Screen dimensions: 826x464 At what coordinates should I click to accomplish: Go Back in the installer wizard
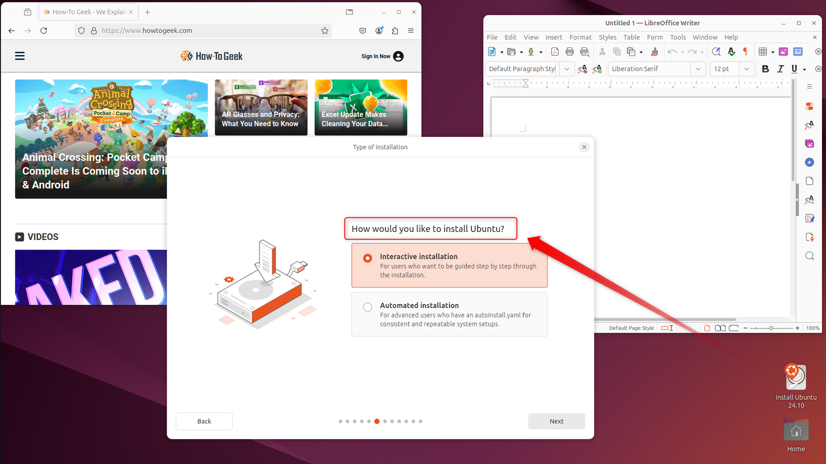coord(204,421)
